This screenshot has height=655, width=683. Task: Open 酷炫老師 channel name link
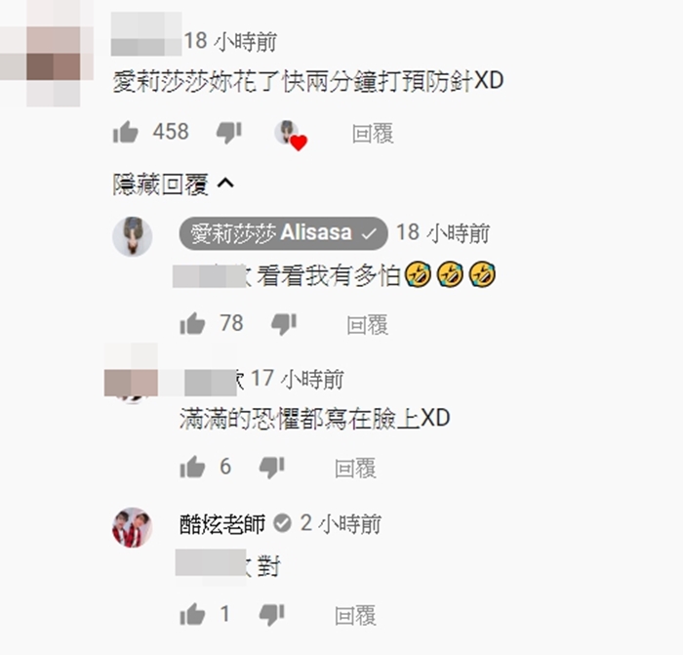coord(222,524)
